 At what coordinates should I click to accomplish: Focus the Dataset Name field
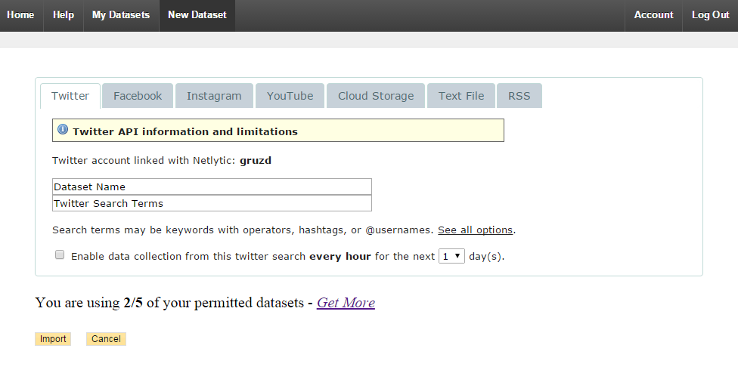point(212,187)
